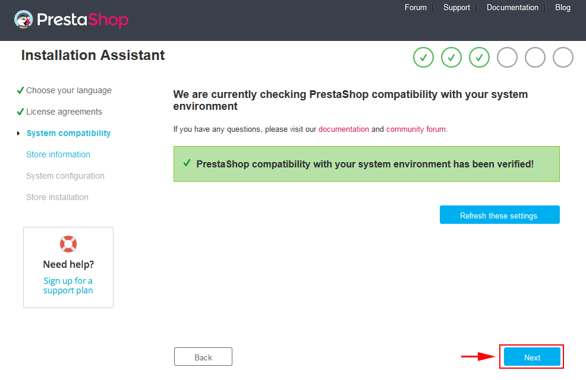Viewport: 586px width, 380px height.
Task: Select the first completed step circle
Action: (x=423, y=58)
